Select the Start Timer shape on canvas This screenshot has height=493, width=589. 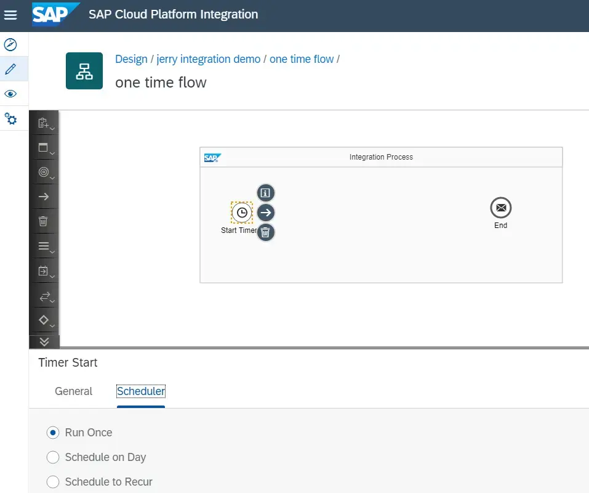241,213
